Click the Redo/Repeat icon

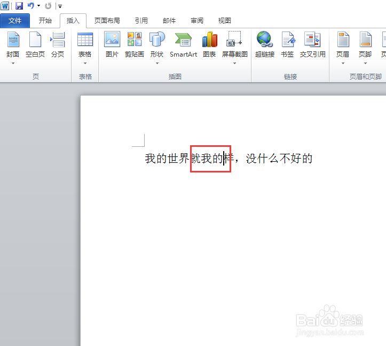click(48, 6)
